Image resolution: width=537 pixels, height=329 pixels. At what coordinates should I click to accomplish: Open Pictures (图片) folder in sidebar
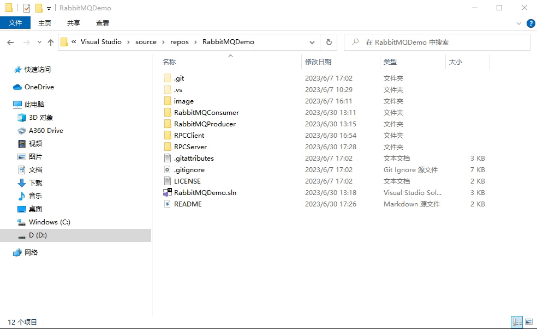[x=30, y=157]
